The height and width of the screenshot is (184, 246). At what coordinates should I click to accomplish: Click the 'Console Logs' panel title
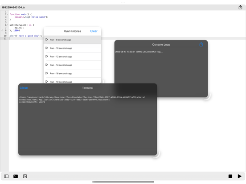click(x=161, y=44)
